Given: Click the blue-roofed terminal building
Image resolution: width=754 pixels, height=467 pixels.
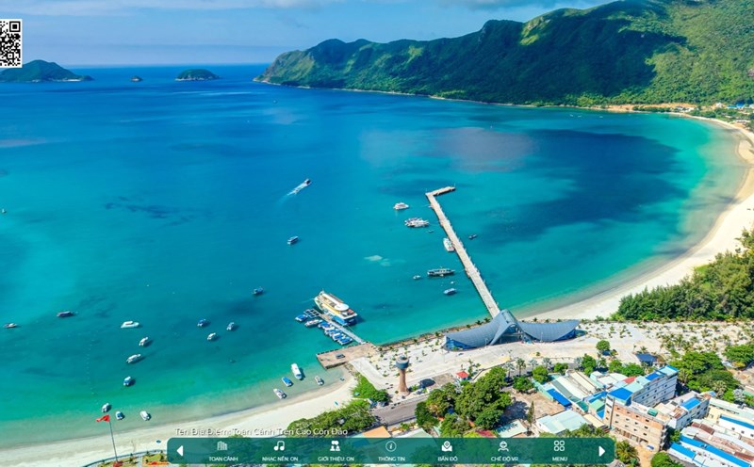Looking at the screenshot, I should [x=510, y=330].
